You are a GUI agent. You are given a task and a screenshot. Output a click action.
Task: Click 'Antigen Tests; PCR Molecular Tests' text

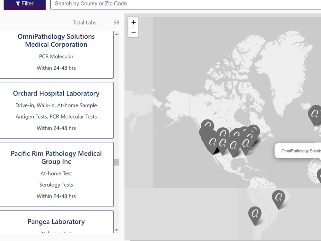[x=56, y=117]
